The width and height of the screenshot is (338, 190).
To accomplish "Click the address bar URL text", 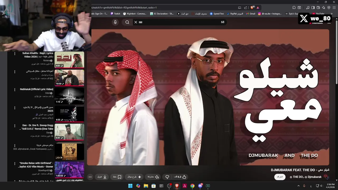I will [x=124, y=8].
